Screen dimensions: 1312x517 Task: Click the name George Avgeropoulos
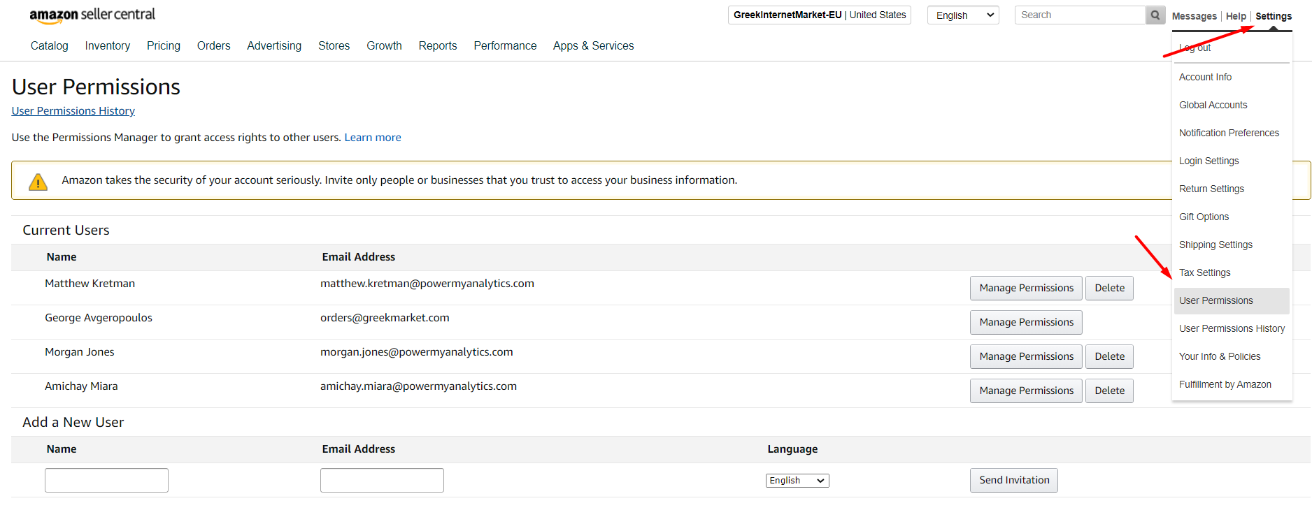tap(99, 318)
